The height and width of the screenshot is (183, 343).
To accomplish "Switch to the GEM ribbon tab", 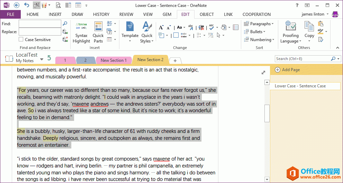I will pos(167,15).
